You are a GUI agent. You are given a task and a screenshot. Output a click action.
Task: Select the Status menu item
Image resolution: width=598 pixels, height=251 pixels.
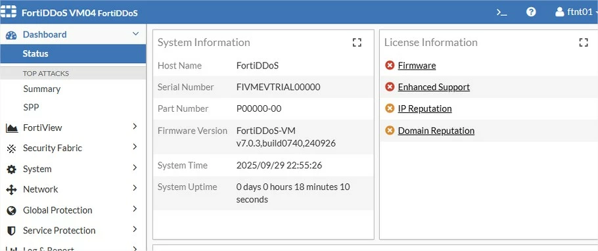coord(73,54)
